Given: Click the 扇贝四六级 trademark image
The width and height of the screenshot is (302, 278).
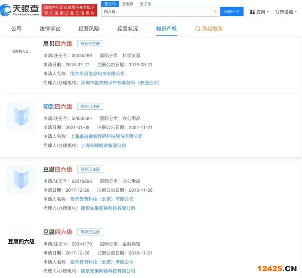Looking at the screenshot, I should 21,52.
